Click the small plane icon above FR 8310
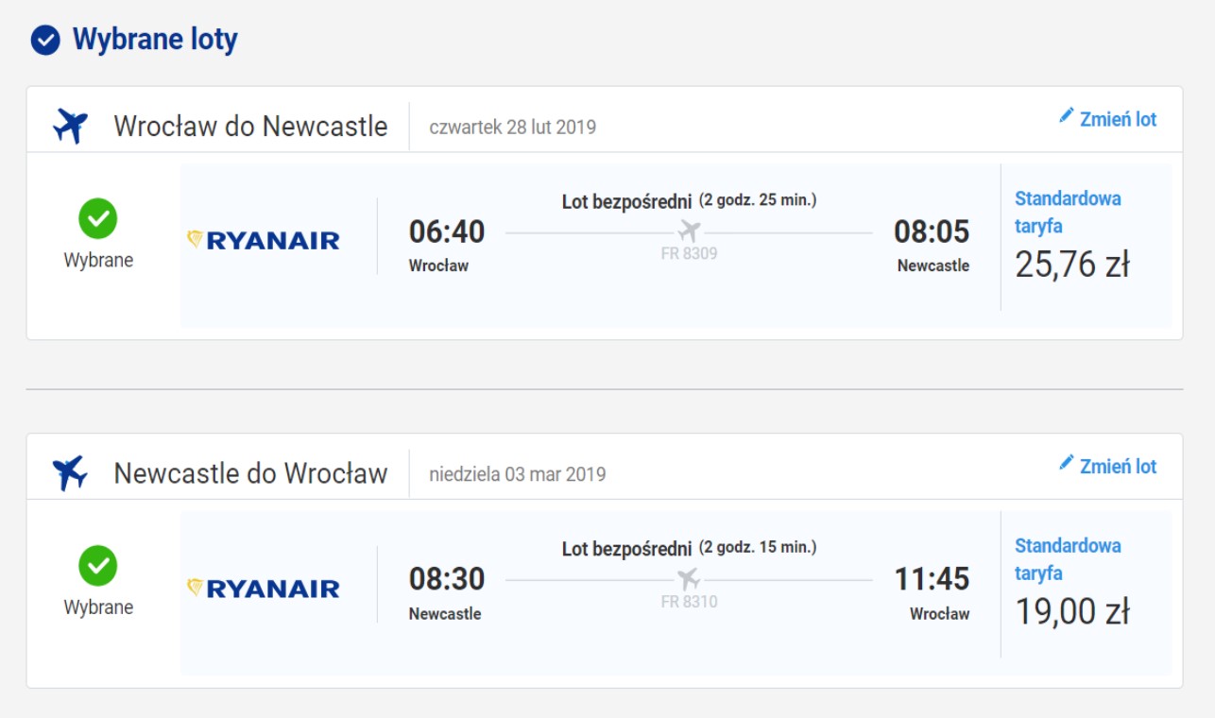1215x718 pixels. 690,578
